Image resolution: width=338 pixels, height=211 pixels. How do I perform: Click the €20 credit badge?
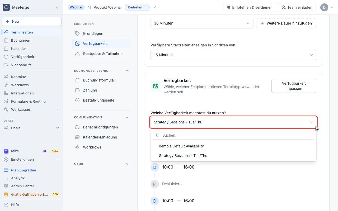tap(55, 194)
